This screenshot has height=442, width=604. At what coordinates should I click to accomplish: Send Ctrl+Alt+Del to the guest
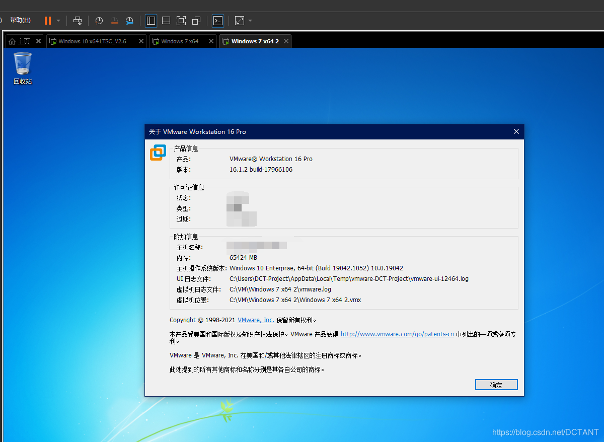[x=77, y=21]
